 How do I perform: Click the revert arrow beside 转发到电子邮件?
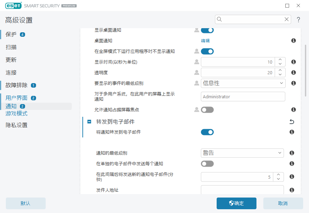click(291, 122)
